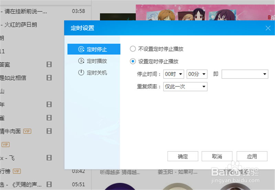This screenshot has width=275, height=190.
Task: Select song 火红的萨日朗 in playlist
Action: pyautogui.click(x=21, y=25)
